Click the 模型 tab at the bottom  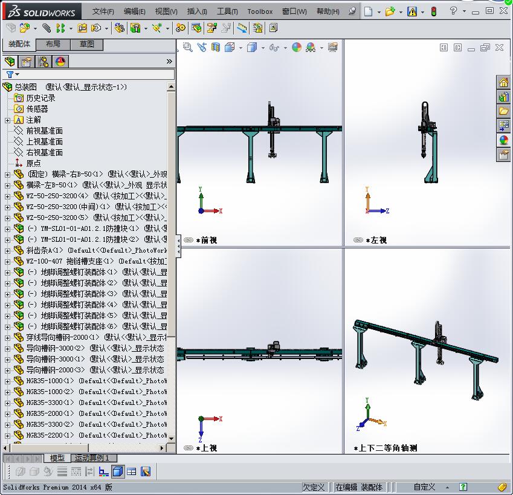coord(57,458)
